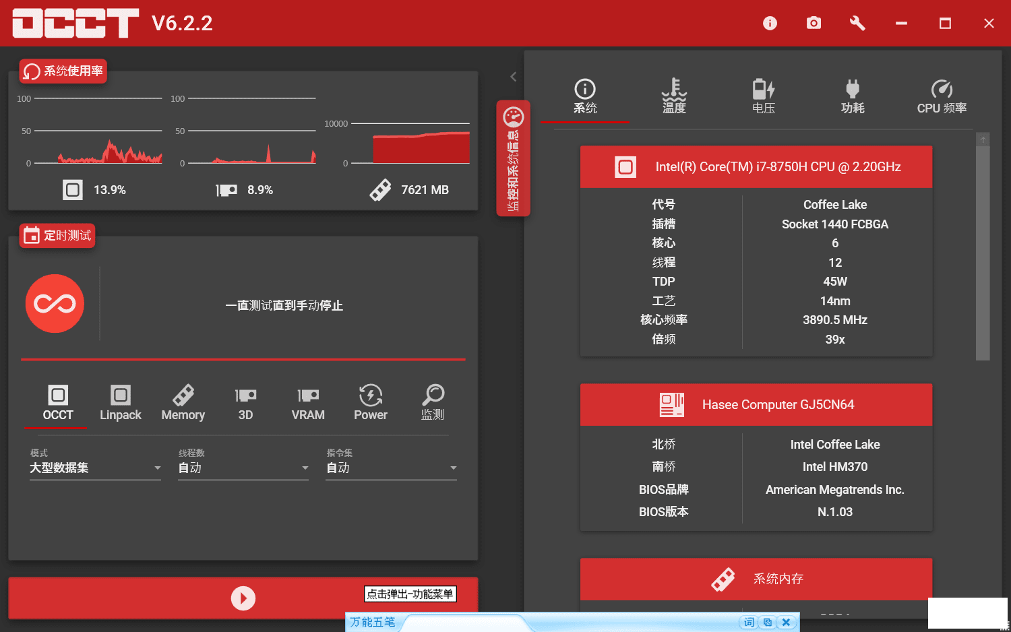Click the 14nm process value
Viewport: 1011px width, 632px height.
click(x=835, y=301)
